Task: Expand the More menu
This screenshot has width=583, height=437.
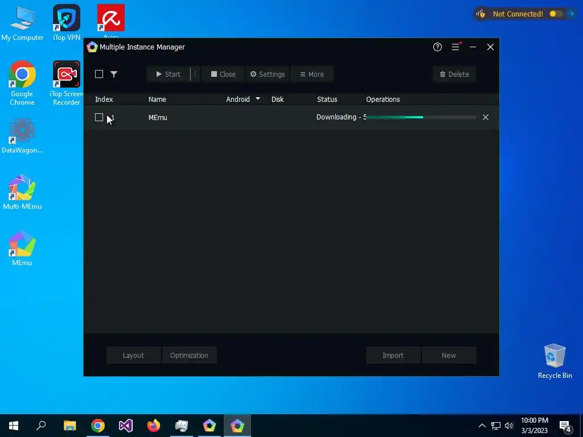Action: click(x=311, y=75)
